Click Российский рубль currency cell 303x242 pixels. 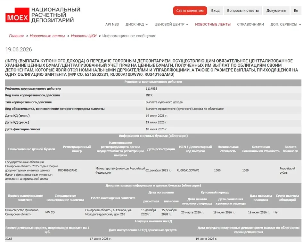[287, 170]
